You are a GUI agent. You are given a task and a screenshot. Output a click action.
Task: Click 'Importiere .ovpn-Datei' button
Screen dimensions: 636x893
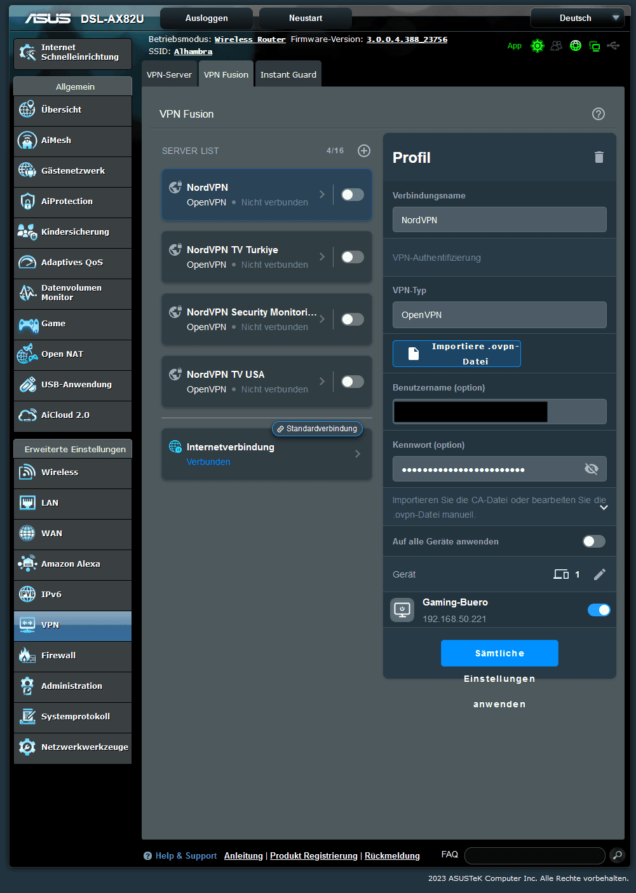tap(457, 354)
